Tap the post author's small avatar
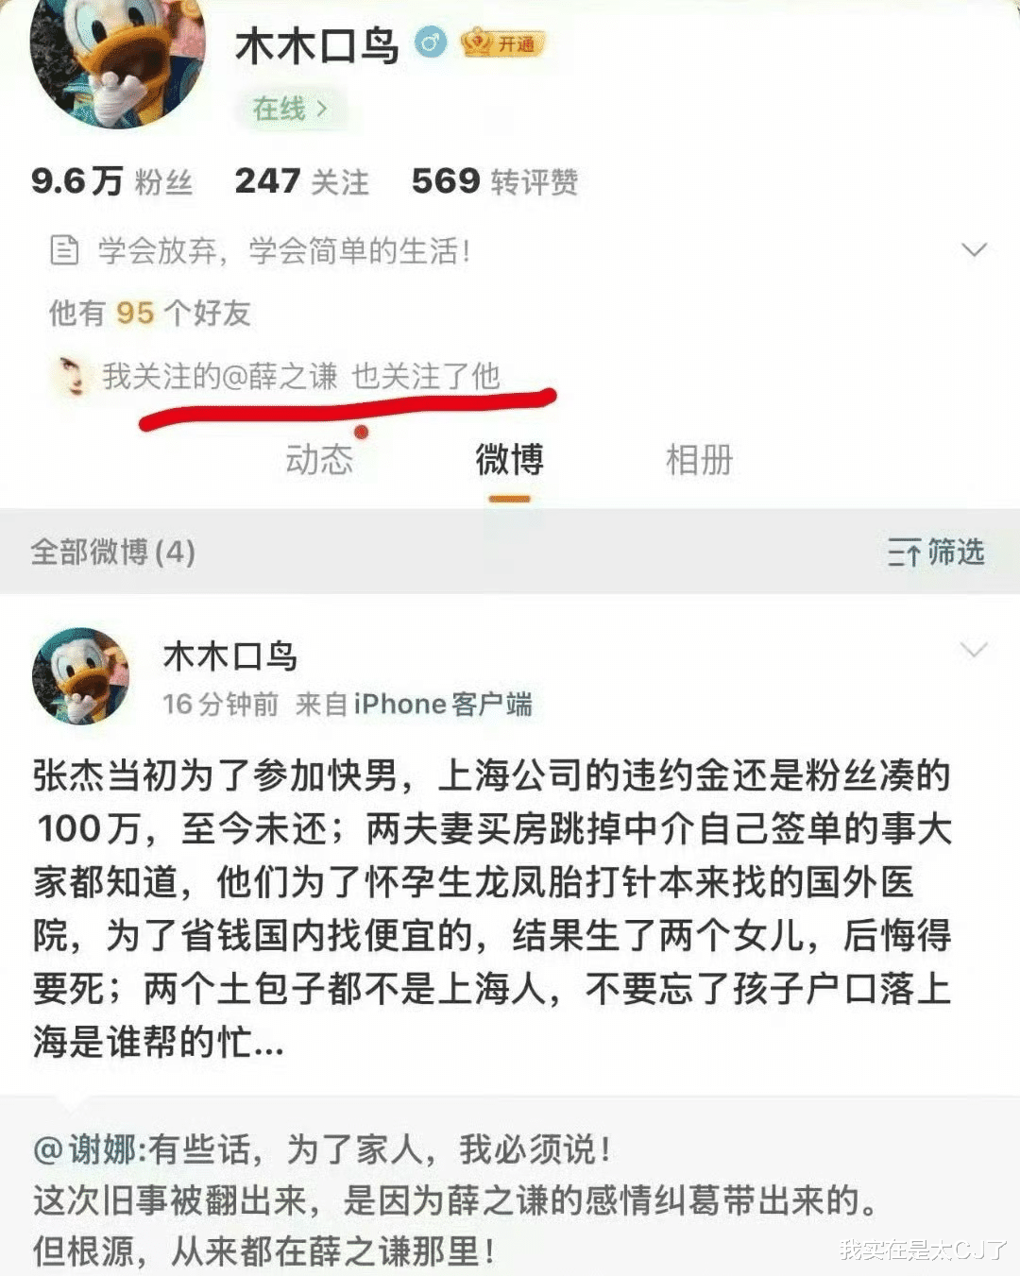 click(x=80, y=675)
